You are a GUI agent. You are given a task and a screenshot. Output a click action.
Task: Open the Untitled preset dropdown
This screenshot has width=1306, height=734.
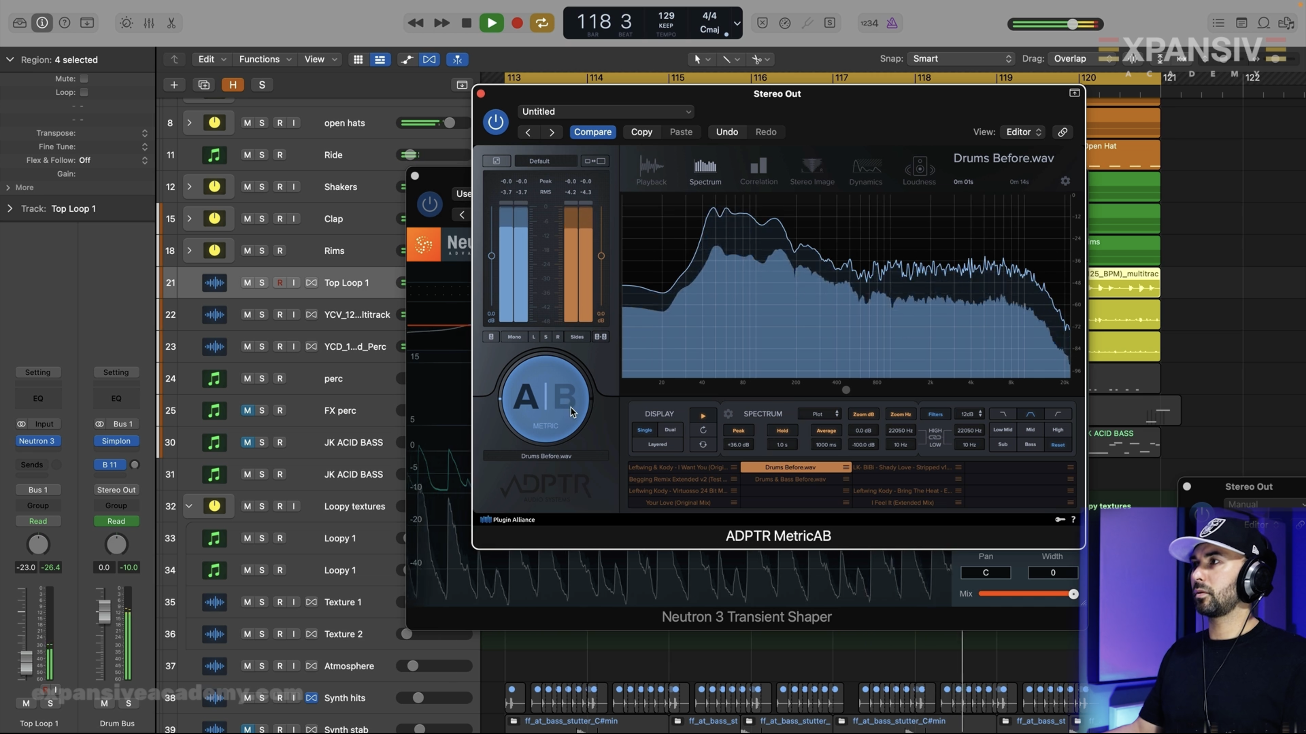pos(606,111)
